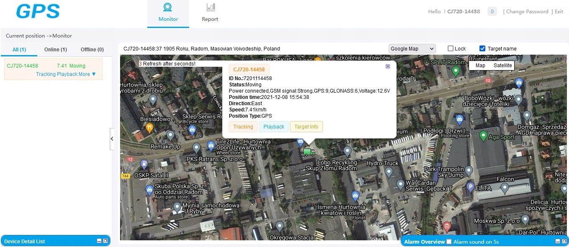Click the Wał Cardan Serwis map pin
569x247 pixels.
point(400,185)
